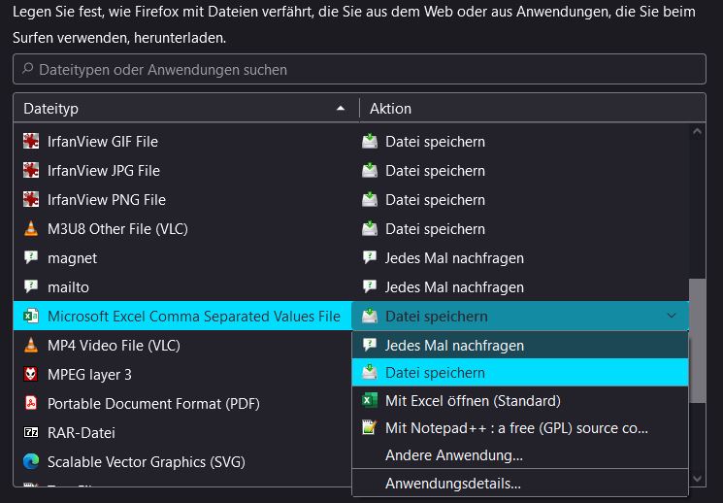This screenshot has height=503, width=723.
Task: Select the 'mailto' row text
Action: 68,287
